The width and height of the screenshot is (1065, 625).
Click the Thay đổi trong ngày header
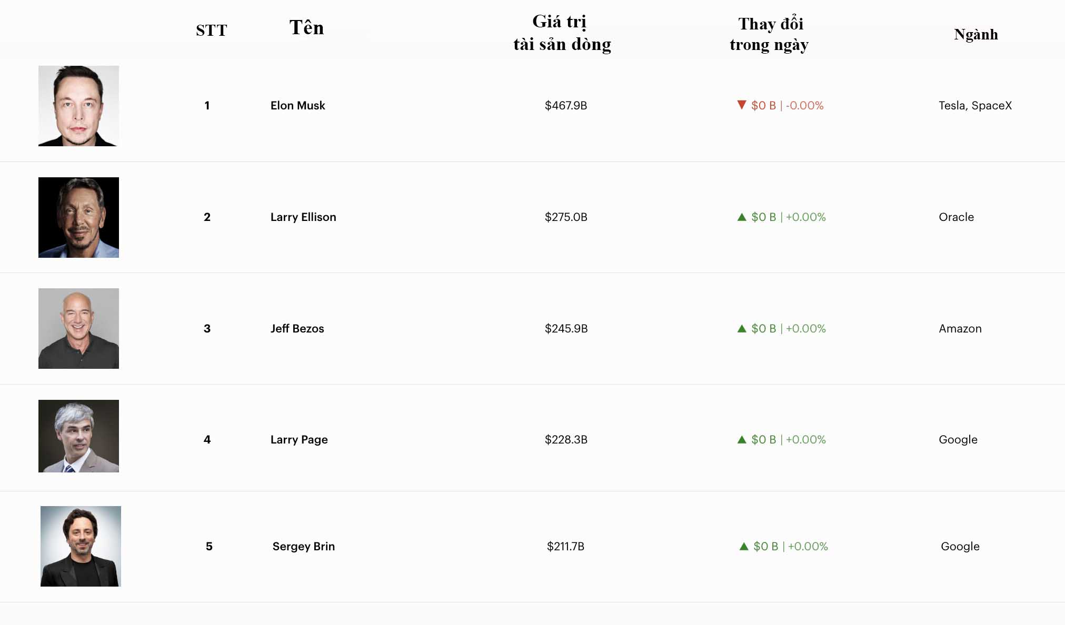(x=769, y=34)
